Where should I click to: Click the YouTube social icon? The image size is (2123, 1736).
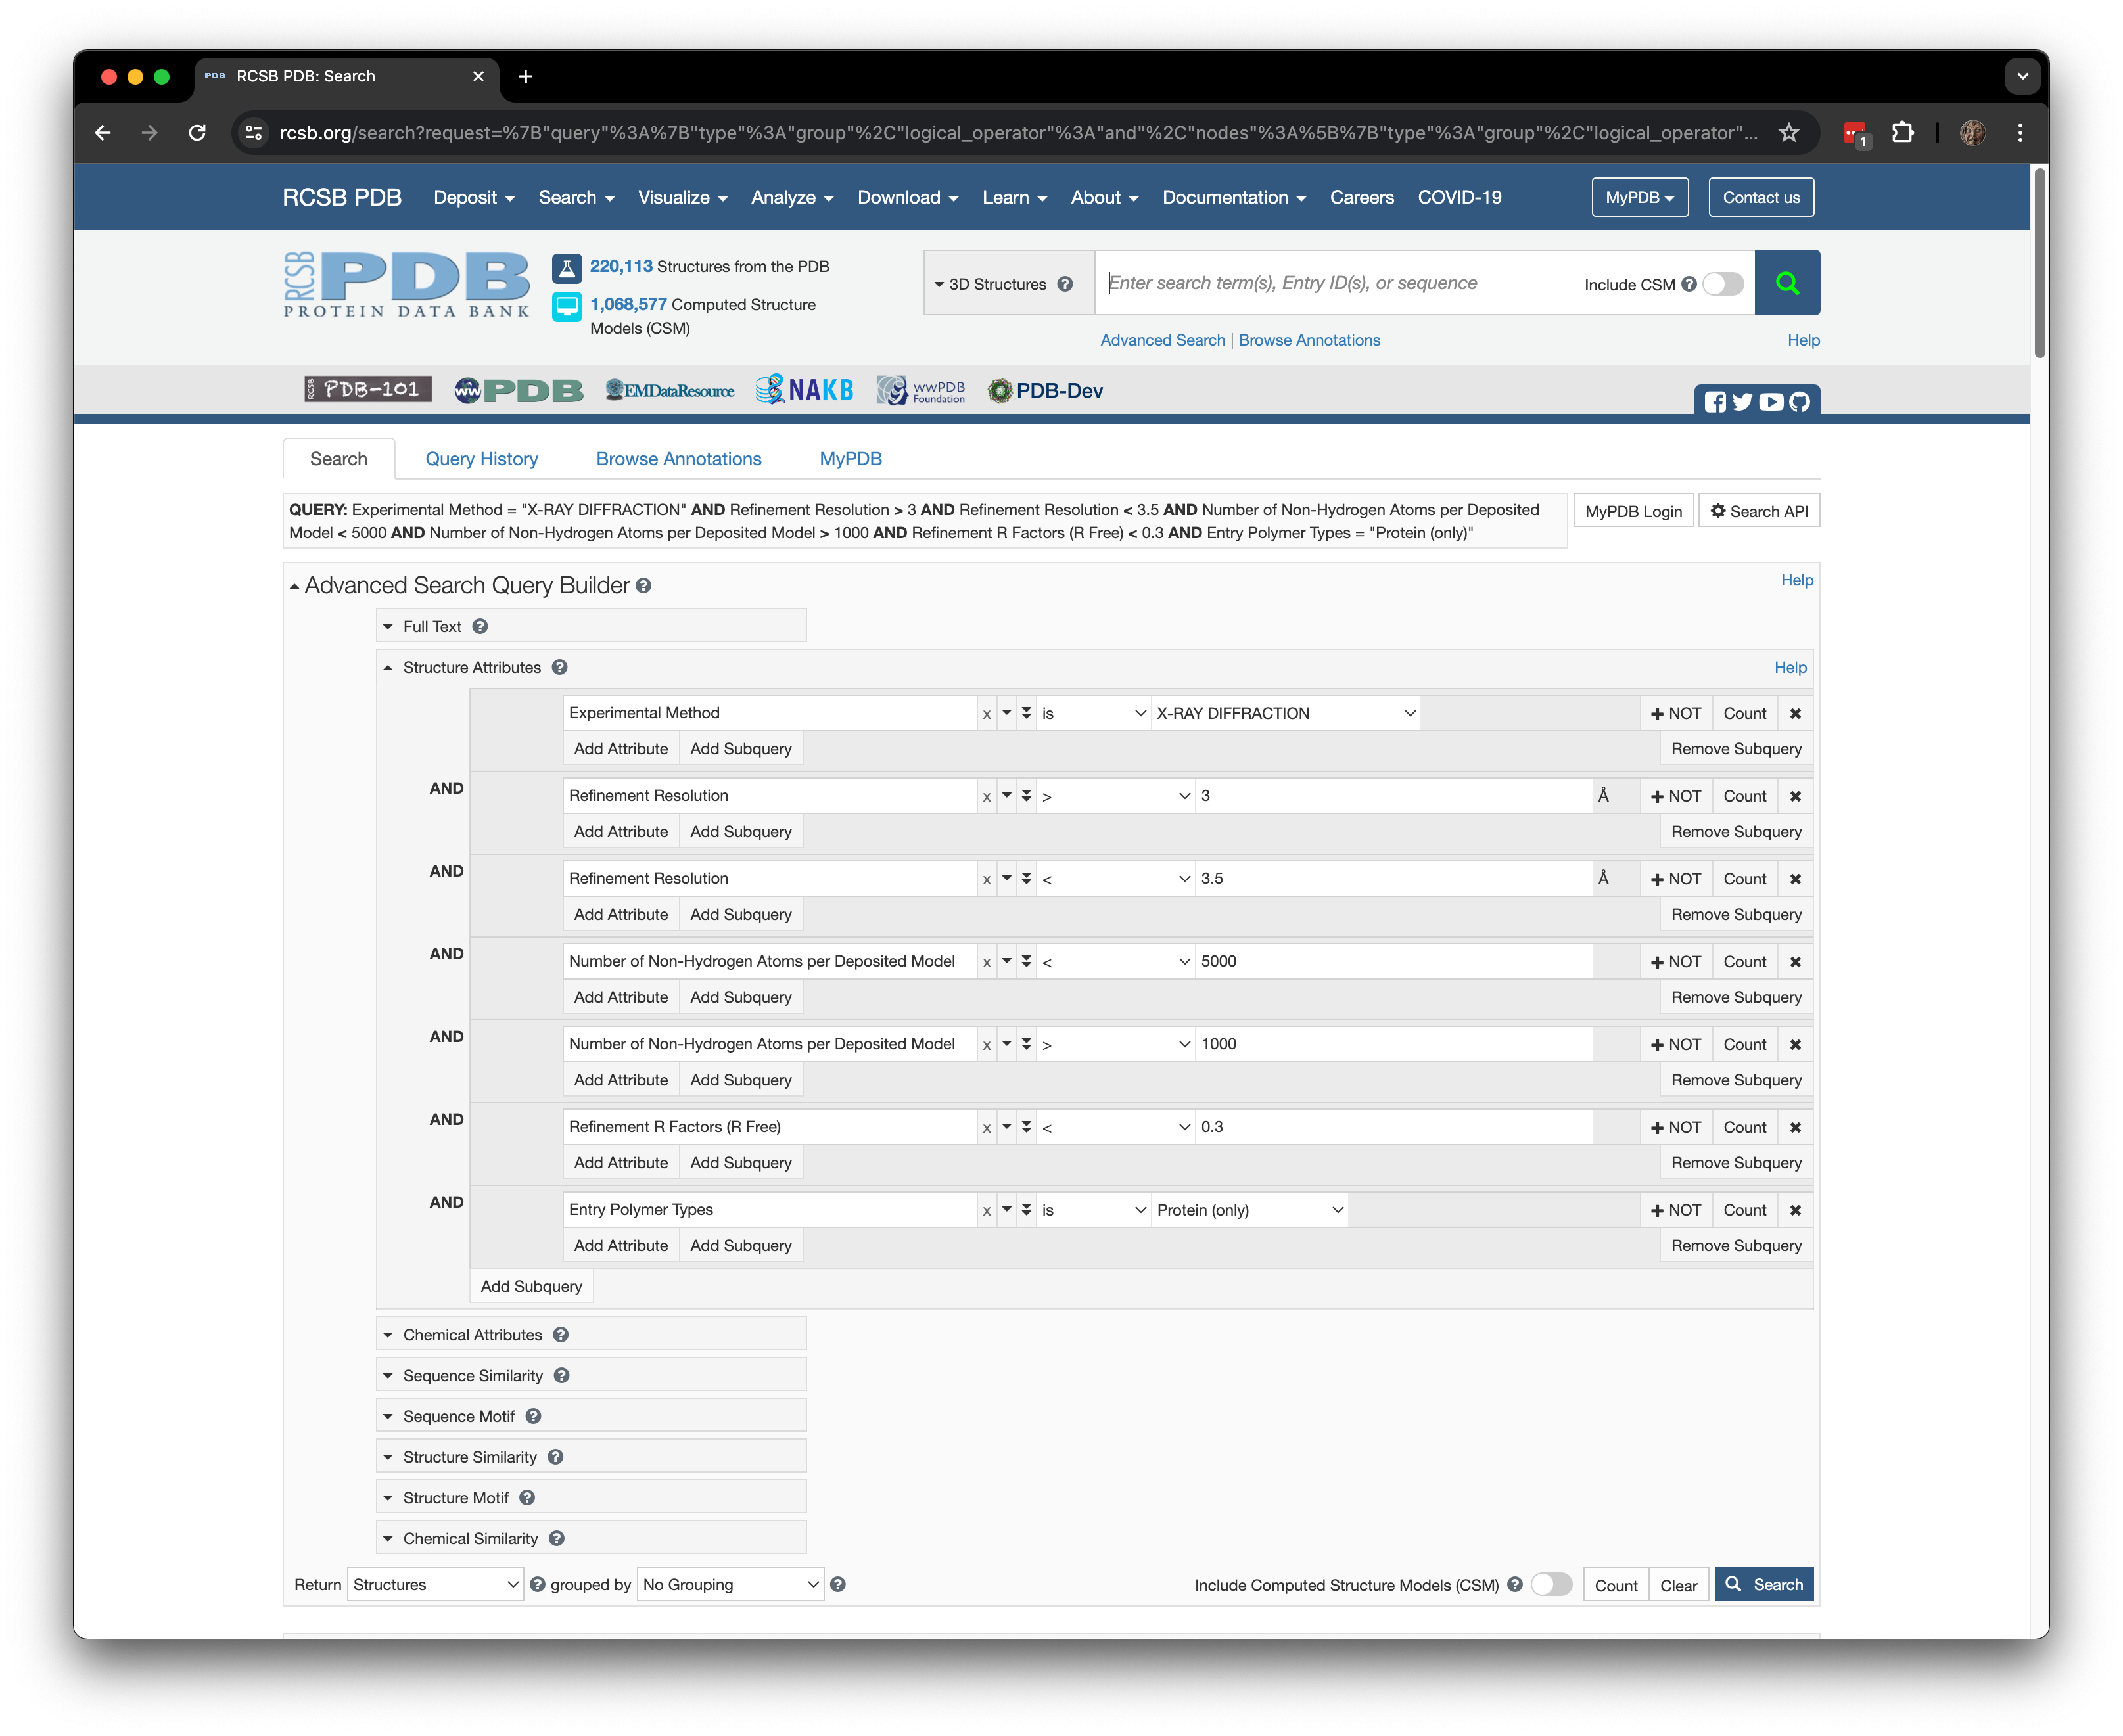1771,402
